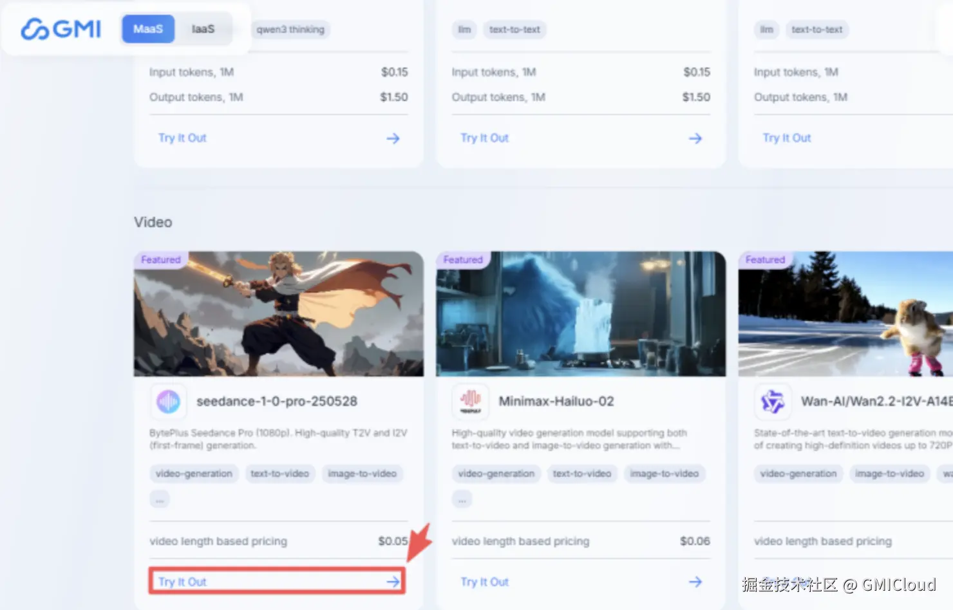Open Try It Out for seedance-1-0-pro-250528
Image resolution: width=953 pixels, height=610 pixels.
click(x=277, y=582)
